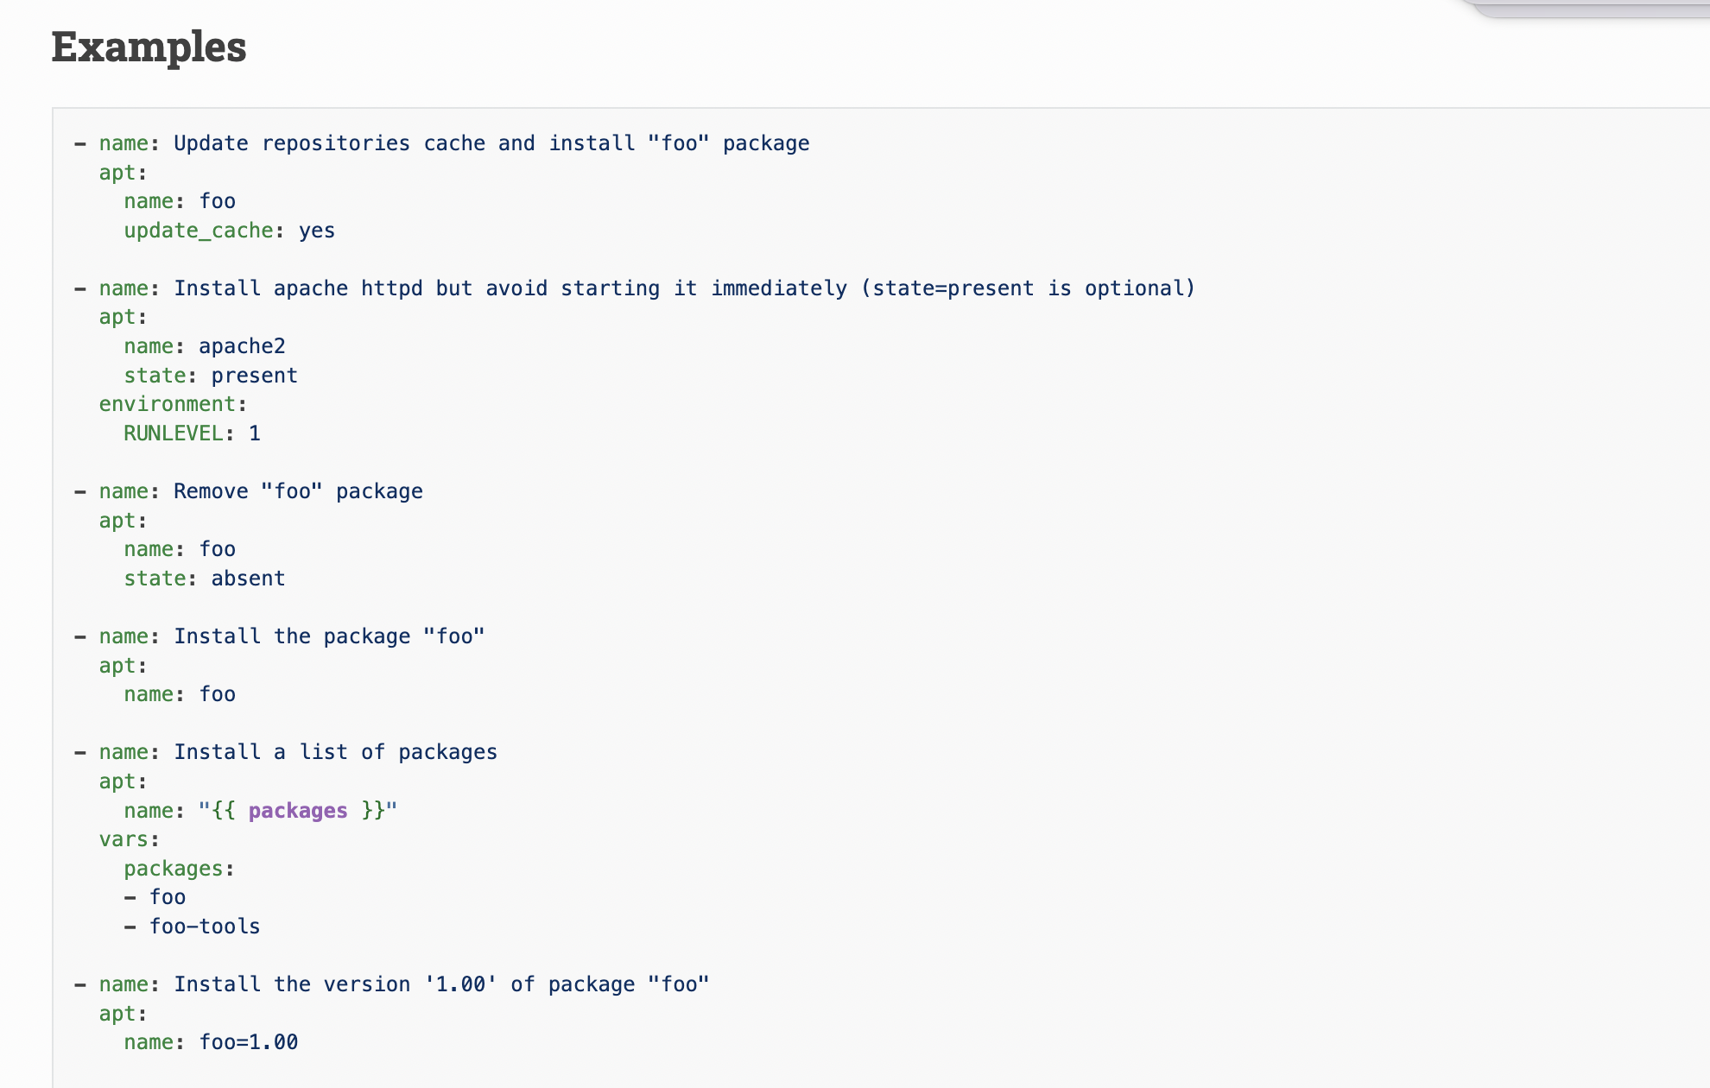Screen dimensions: 1710x1088
Task: Click the "Install a list of packages" name
Action: tap(335, 752)
